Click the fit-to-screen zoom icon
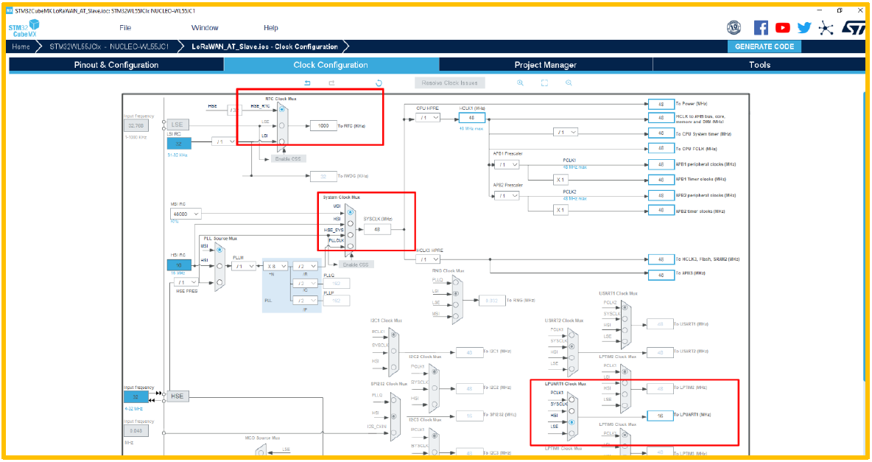872x462 pixels. 544,83
